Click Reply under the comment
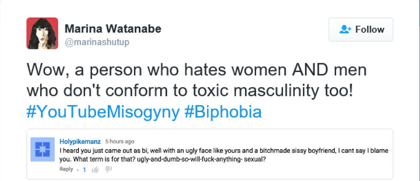The width and height of the screenshot is (420, 181). pyautogui.click(x=66, y=169)
